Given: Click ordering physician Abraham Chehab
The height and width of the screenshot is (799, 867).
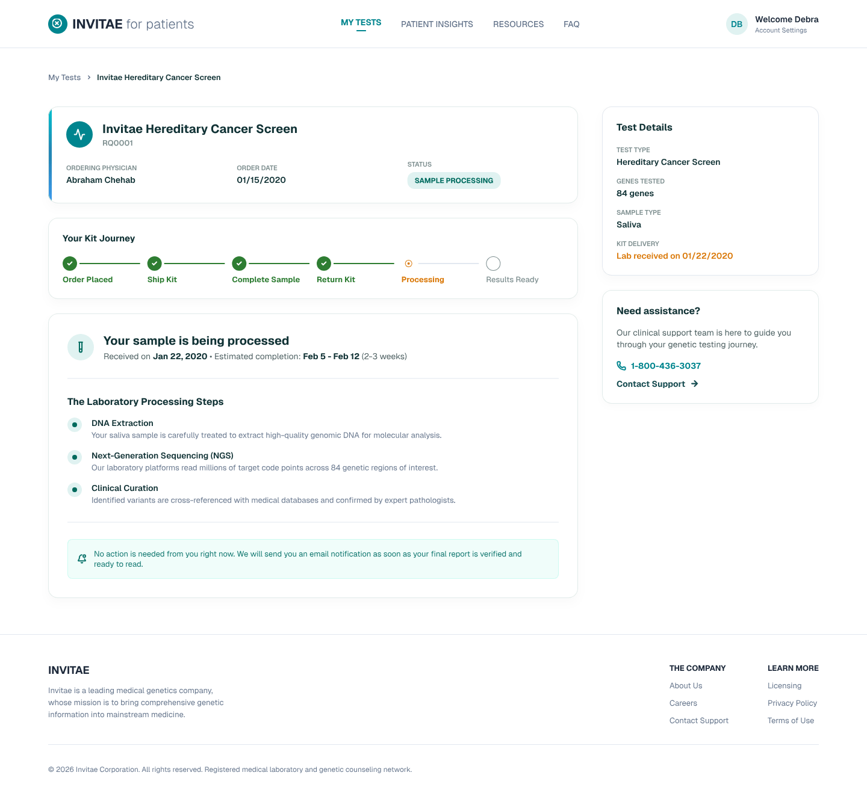Looking at the screenshot, I should tap(101, 180).
